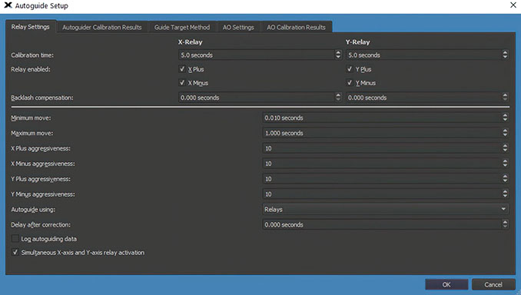Close the Autoguide Setup window
Image resolution: width=521 pixels, height=295 pixels.
coord(513,5)
